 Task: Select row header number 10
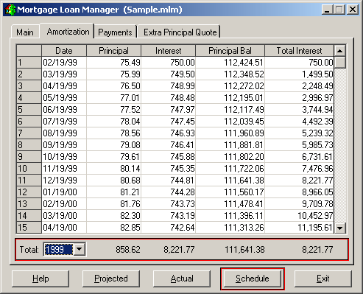[29, 169]
